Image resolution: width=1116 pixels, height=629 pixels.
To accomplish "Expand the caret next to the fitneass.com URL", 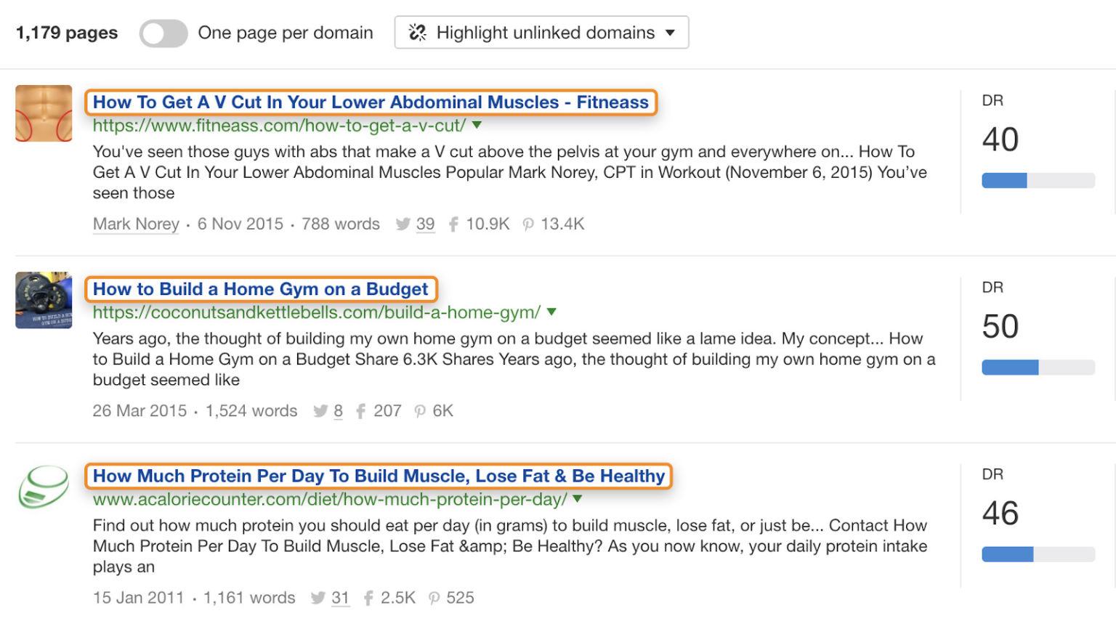I will pos(477,125).
